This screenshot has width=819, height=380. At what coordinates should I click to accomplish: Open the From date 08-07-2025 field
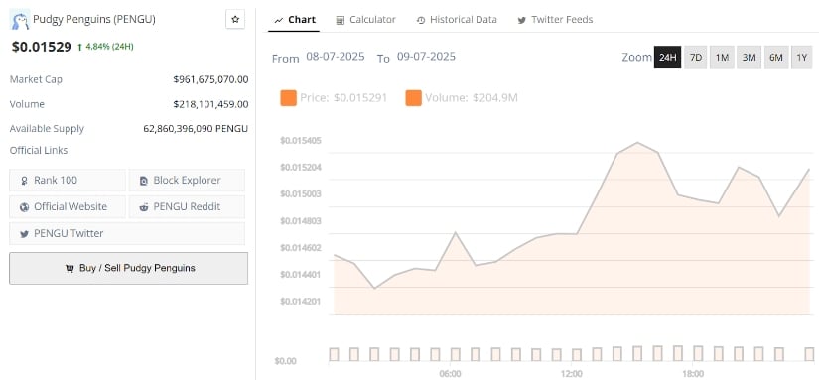point(336,57)
